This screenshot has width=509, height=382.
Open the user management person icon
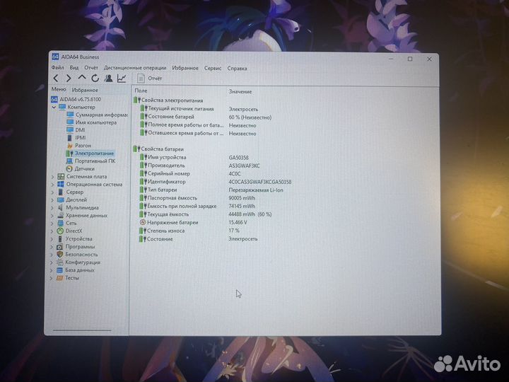108,78
